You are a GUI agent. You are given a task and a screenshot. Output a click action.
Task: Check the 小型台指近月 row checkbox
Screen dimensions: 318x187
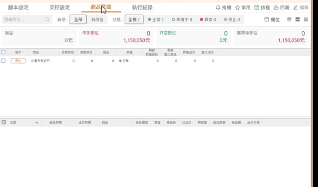[3, 61]
